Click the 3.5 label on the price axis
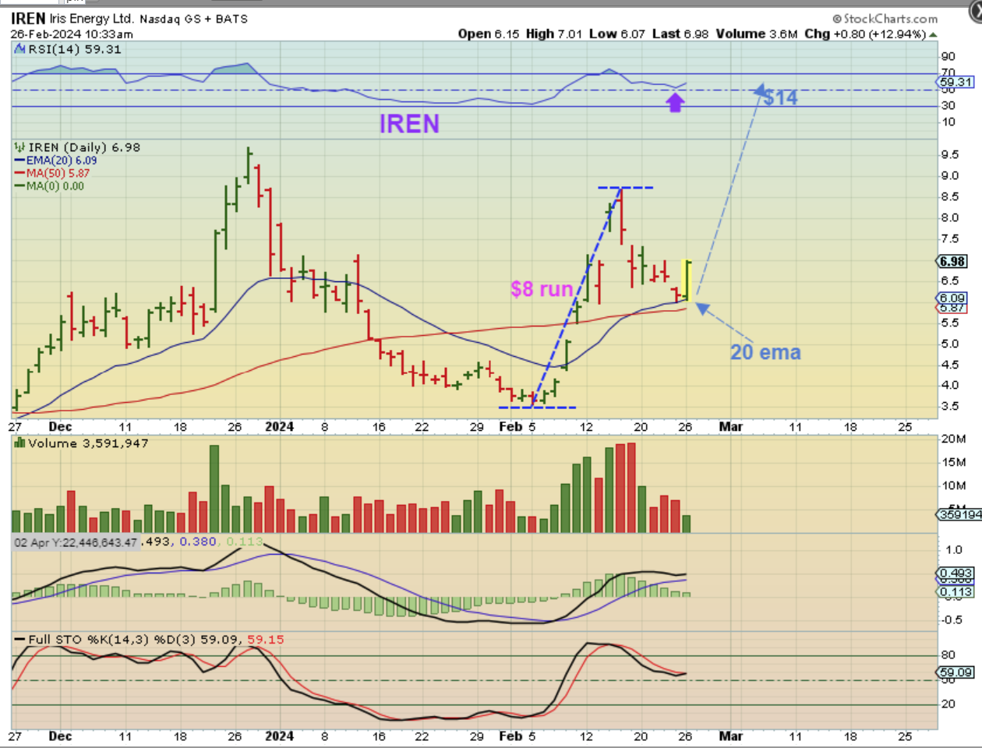 pos(949,407)
